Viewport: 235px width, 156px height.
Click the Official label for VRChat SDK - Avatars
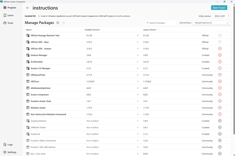point(205,49)
